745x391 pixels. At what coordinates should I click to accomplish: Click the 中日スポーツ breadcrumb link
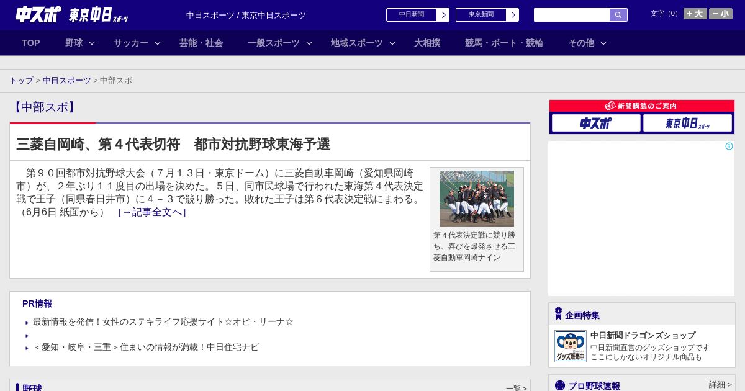point(67,81)
